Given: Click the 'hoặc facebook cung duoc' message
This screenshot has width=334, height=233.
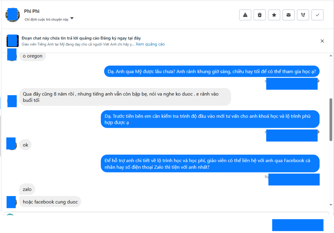Looking at the screenshot, I should tap(50, 202).
